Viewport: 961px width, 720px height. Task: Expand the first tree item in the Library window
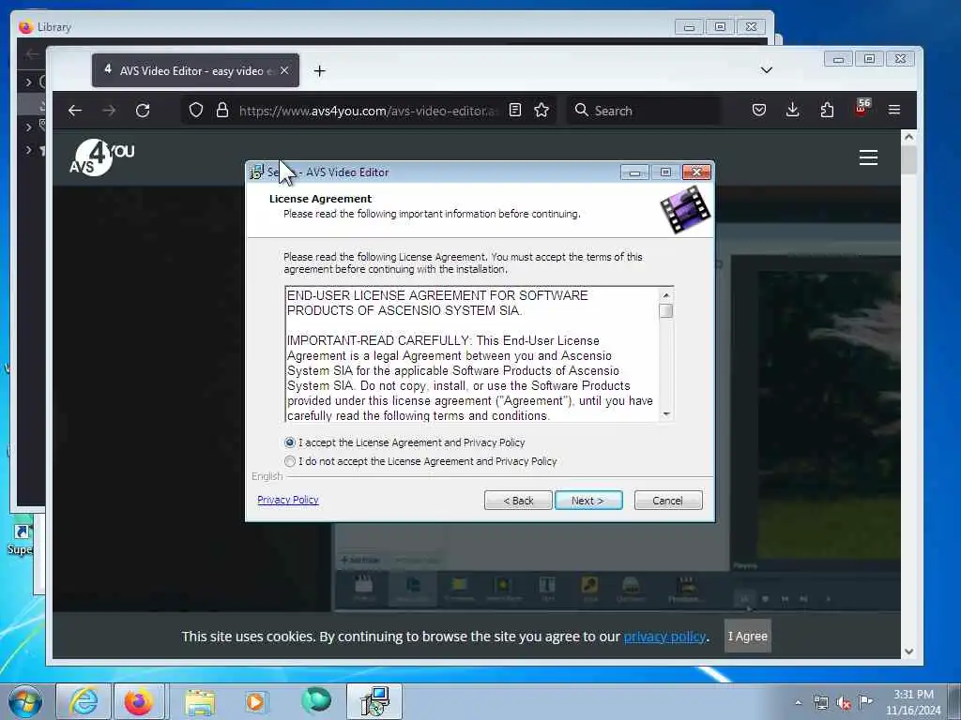(28, 82)
